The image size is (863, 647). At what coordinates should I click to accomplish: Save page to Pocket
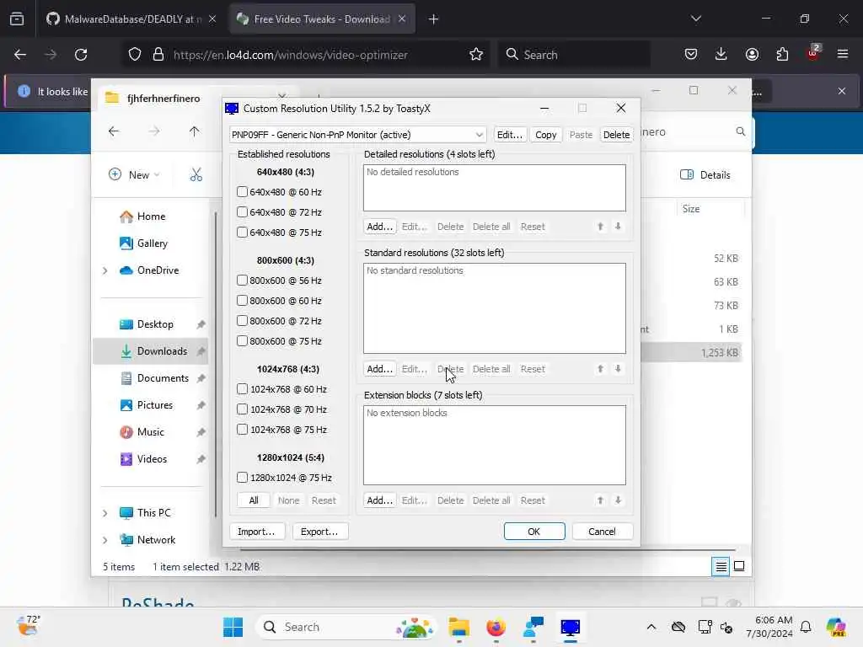click(x=691, y=55)
